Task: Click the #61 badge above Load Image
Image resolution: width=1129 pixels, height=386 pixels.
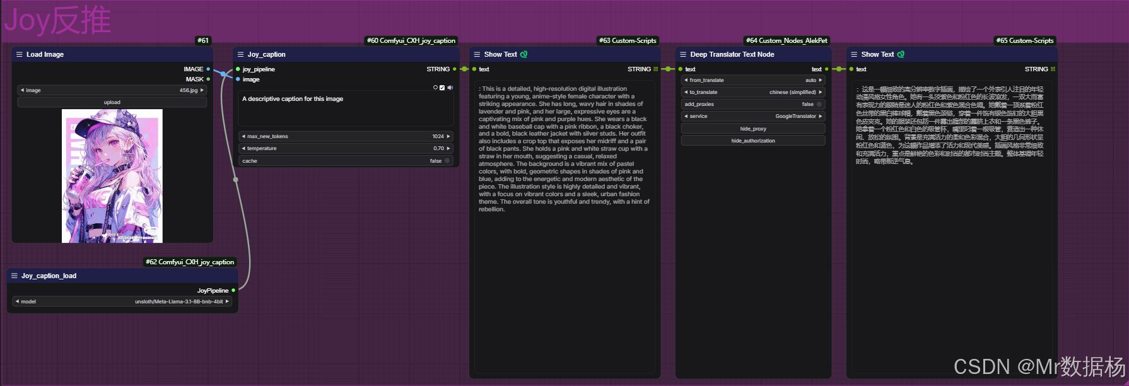Action: click(x=203, y=40)
